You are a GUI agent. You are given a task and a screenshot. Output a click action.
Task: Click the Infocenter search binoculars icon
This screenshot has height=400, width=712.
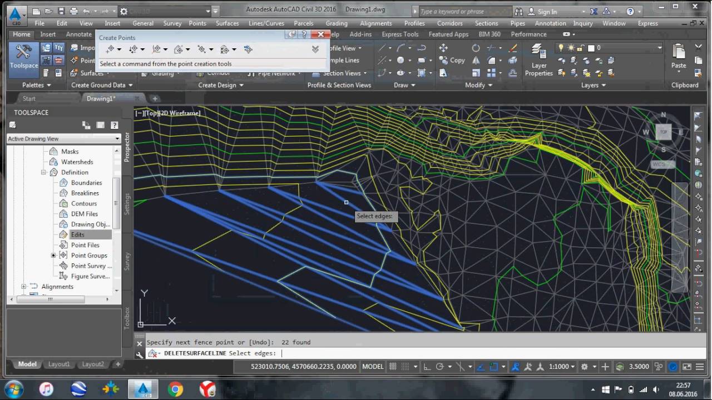tap(518, 11)
